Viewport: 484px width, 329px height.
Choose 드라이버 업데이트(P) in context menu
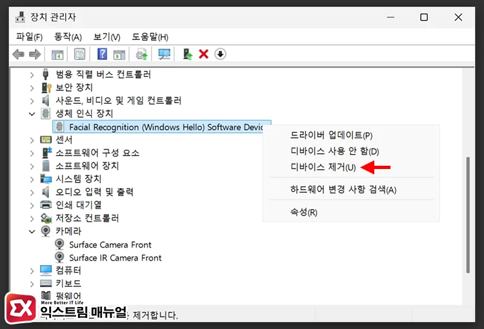[x=351, y=135]
